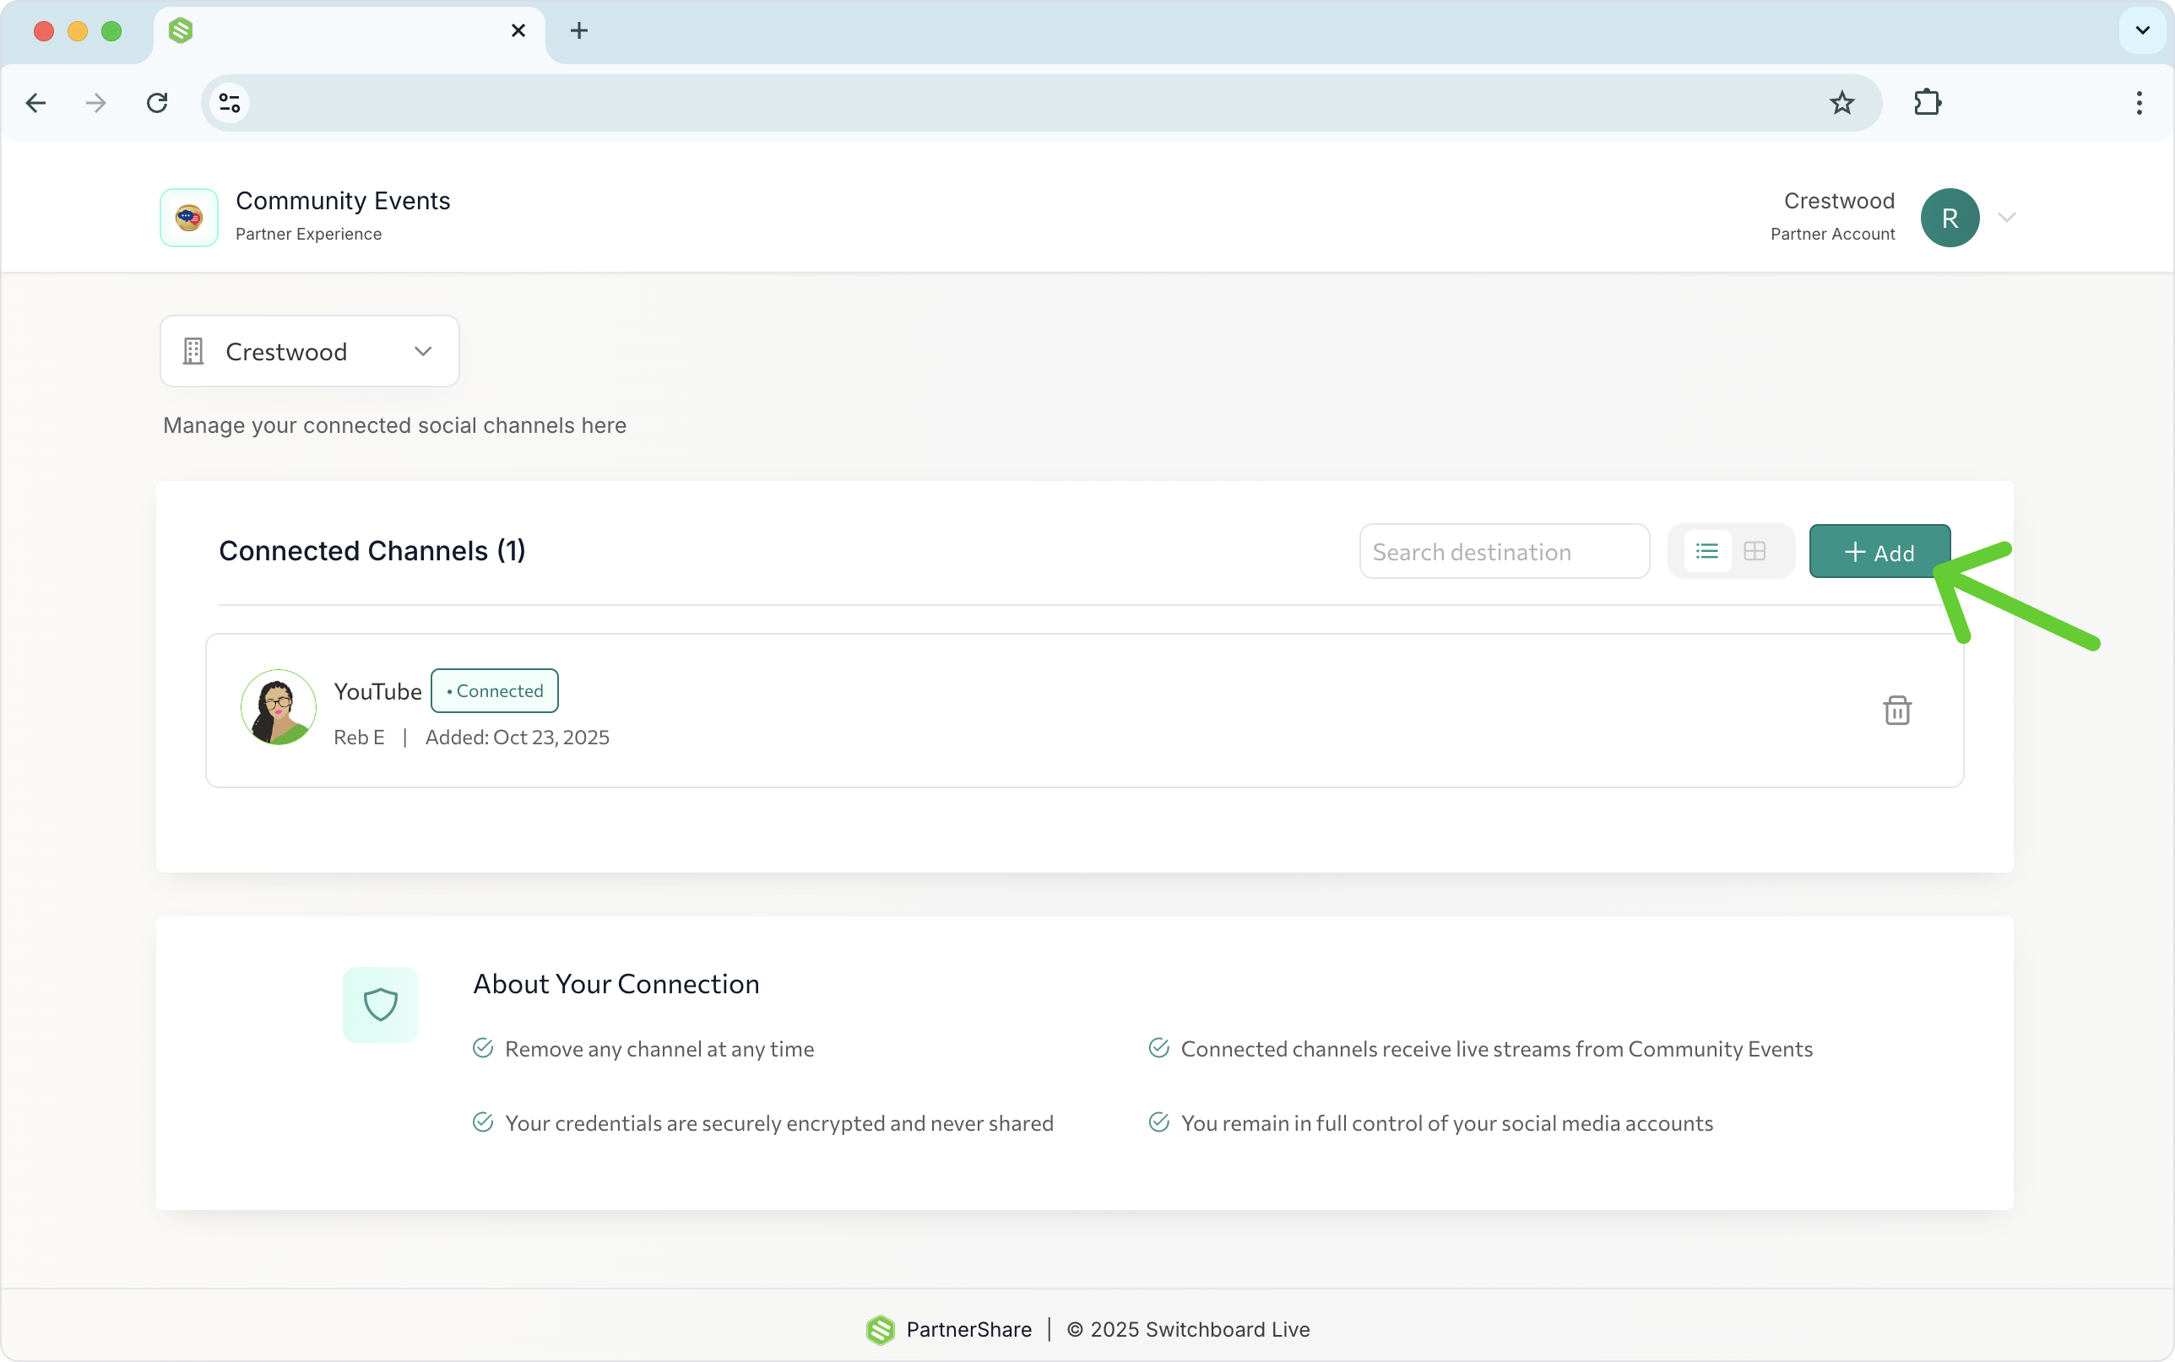Focus the Search destination field
Image resolution: width=2175 pixels, height=1362 pixels.
1504,551
